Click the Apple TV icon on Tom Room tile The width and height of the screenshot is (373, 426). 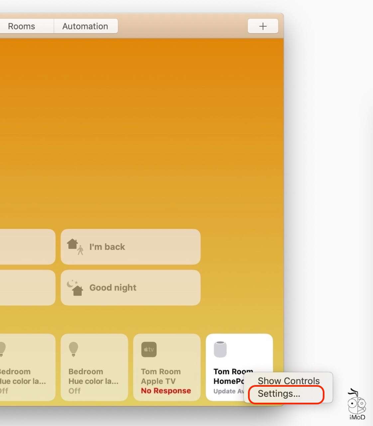[149, 349]
